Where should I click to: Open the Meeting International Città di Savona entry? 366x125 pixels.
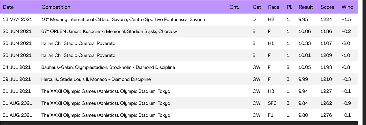coord(123,19)
